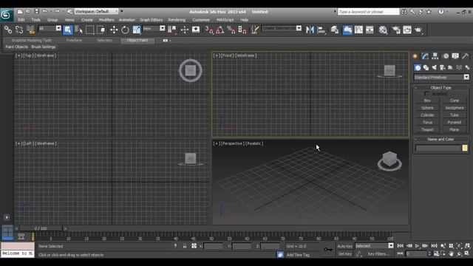This screenshot has height=266, width=473.
Task: Toggle the AutoGrid checkbox
Action: (x=426, y=94)
